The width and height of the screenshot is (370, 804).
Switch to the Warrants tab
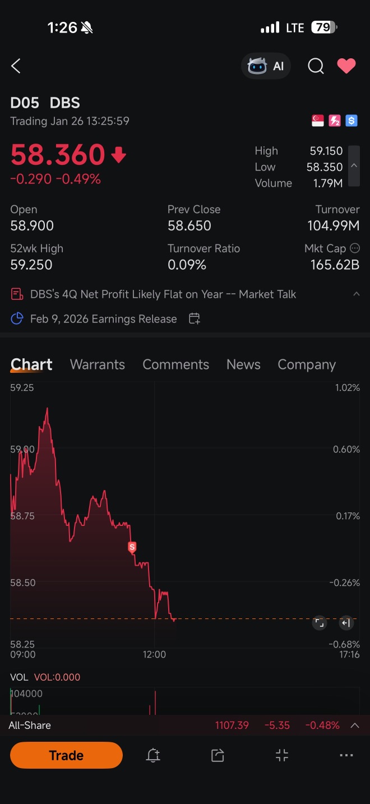98,364
